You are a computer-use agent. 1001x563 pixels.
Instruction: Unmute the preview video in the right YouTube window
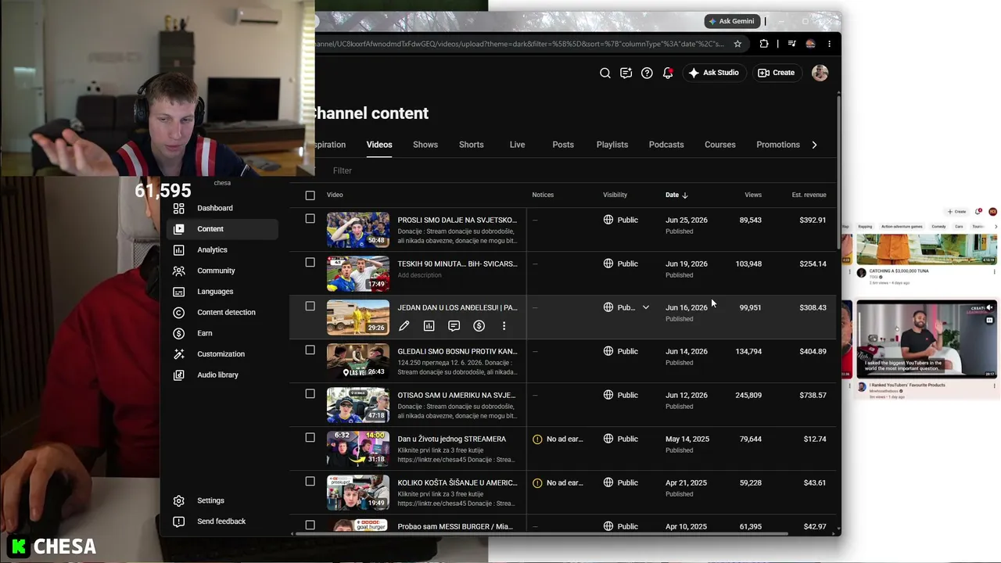[990, 307]
